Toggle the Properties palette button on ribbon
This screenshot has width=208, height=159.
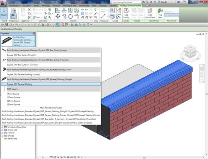pyautogui.click(x=13, y=17)
